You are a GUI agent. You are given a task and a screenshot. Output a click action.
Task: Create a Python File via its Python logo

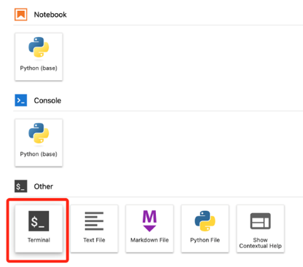205,221
